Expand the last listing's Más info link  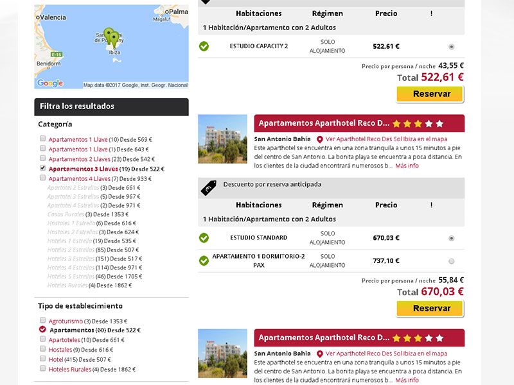(407, 381)
